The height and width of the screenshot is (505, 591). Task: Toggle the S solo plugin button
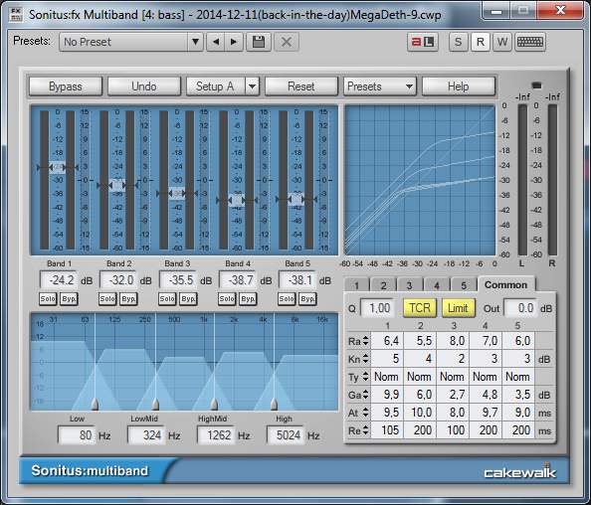458,42
